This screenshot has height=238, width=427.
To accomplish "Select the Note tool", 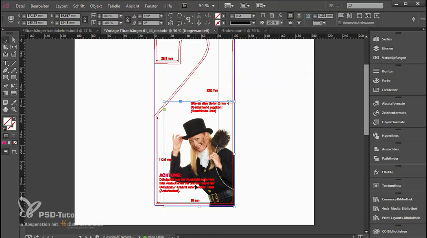I will point(5,103).
